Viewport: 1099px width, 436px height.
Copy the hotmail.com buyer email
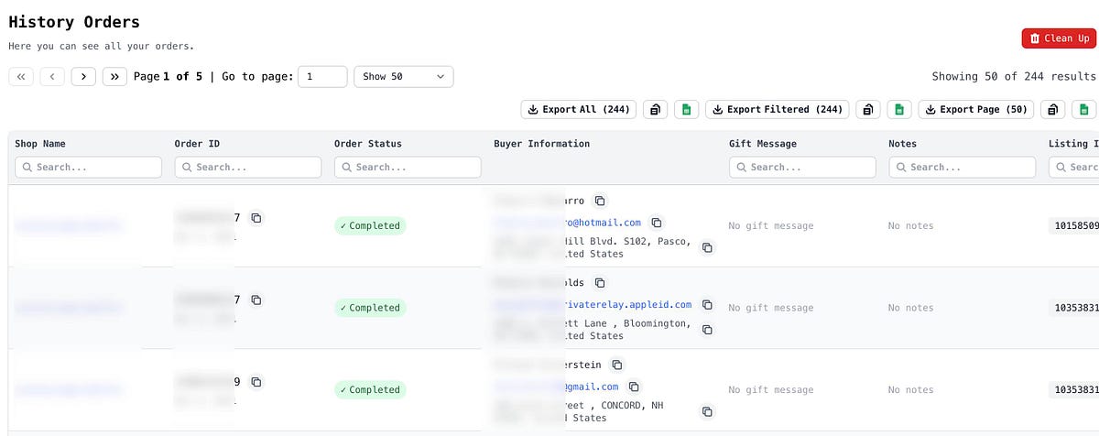click(x=657, y=223)
